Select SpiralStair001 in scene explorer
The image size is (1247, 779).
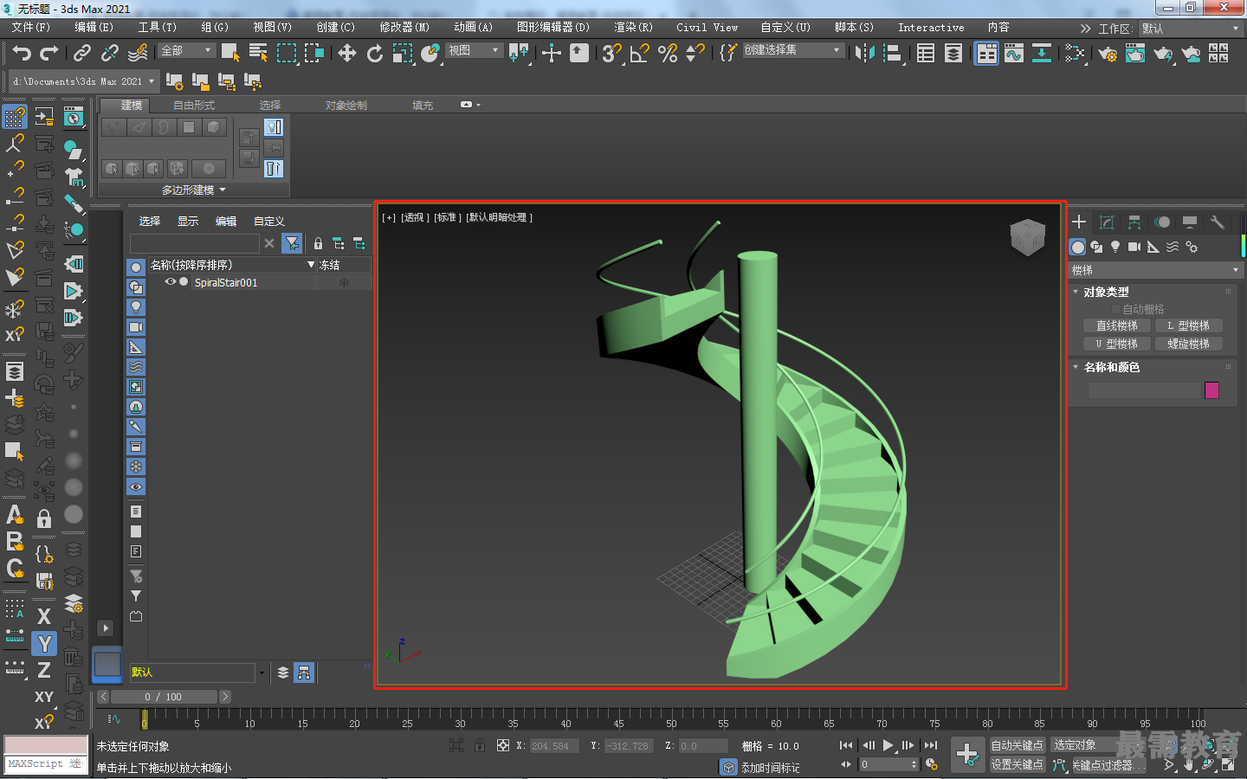(226, 282)
